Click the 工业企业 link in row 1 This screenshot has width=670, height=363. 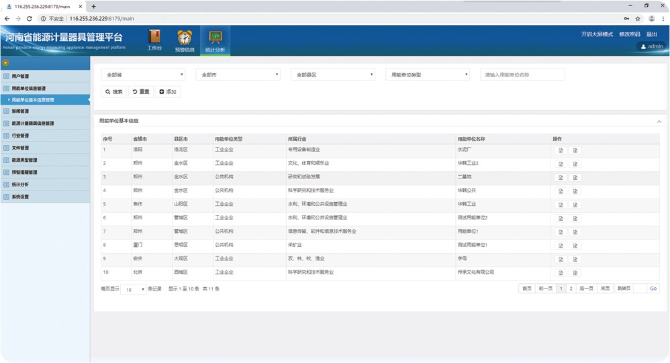coord(224,150)
